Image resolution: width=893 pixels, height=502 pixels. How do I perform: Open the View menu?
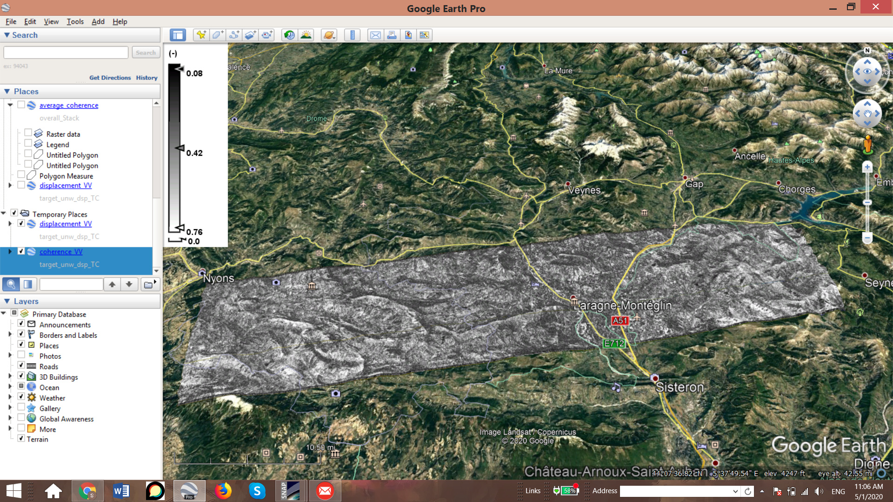coord(51,21)
